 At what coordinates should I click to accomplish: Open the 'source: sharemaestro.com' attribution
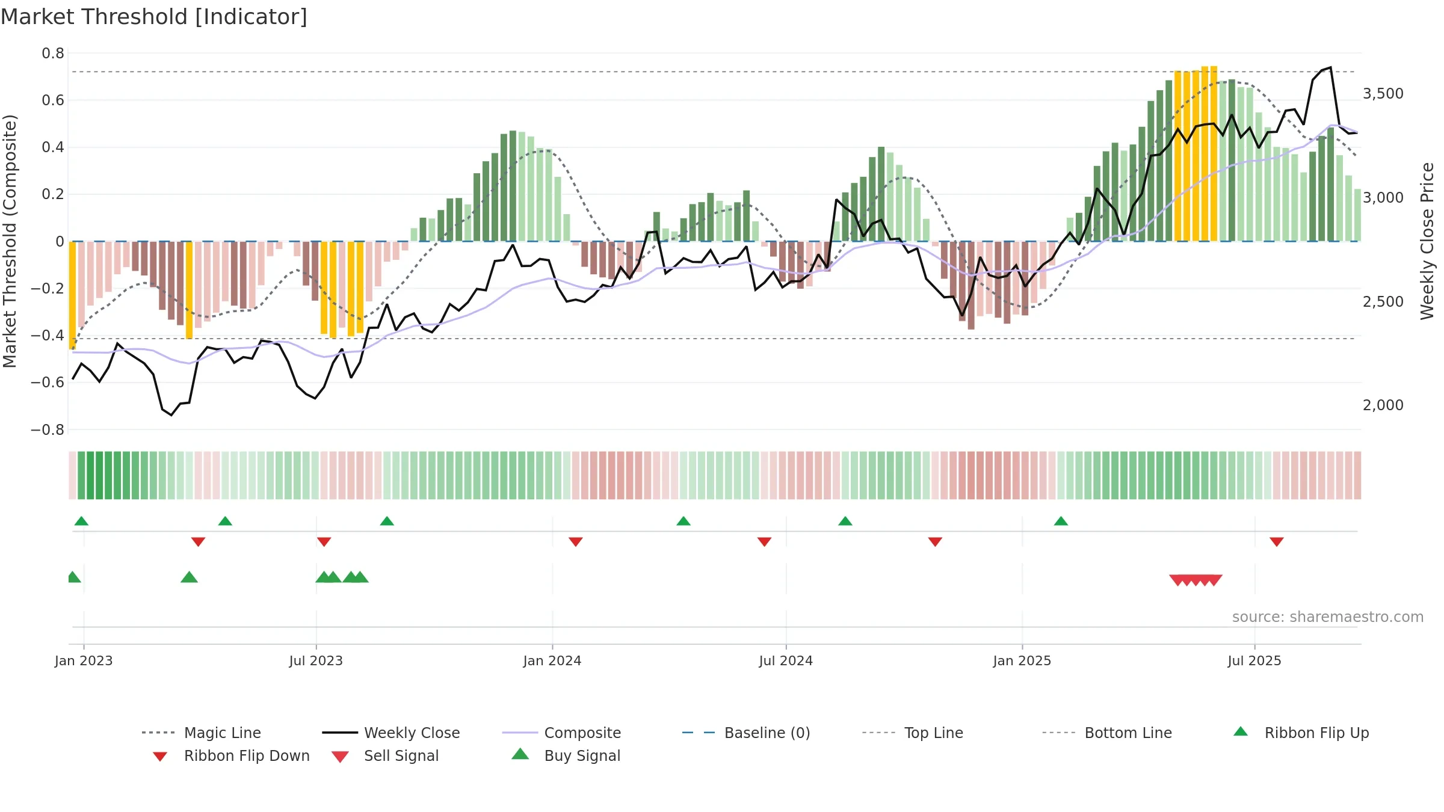pos(1328,617)
